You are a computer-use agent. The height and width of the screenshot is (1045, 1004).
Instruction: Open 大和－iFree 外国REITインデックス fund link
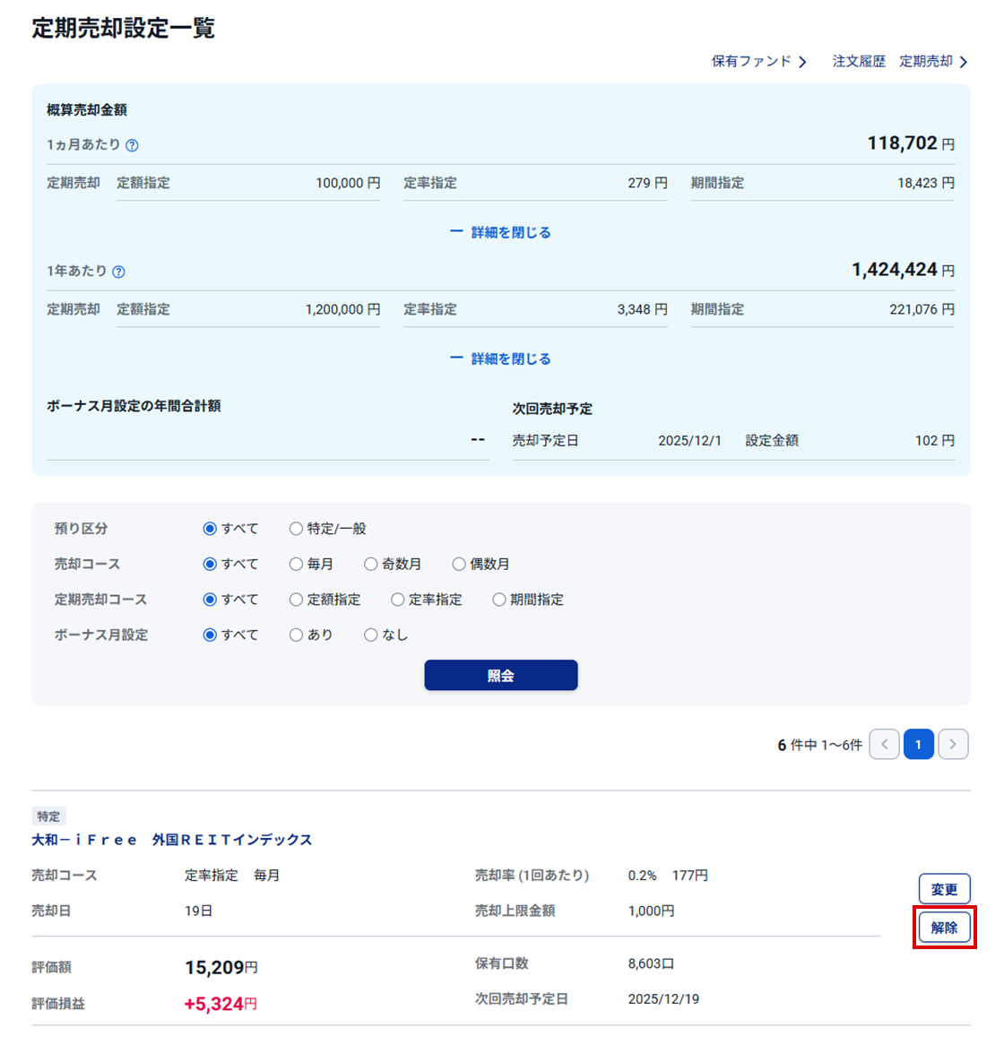pos(172,840)
